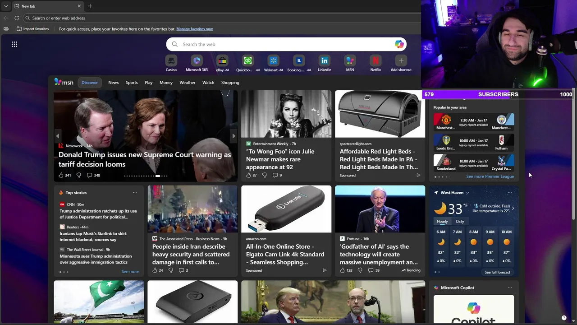Click the Add shortcut plus icon

[x=401, y=60]
